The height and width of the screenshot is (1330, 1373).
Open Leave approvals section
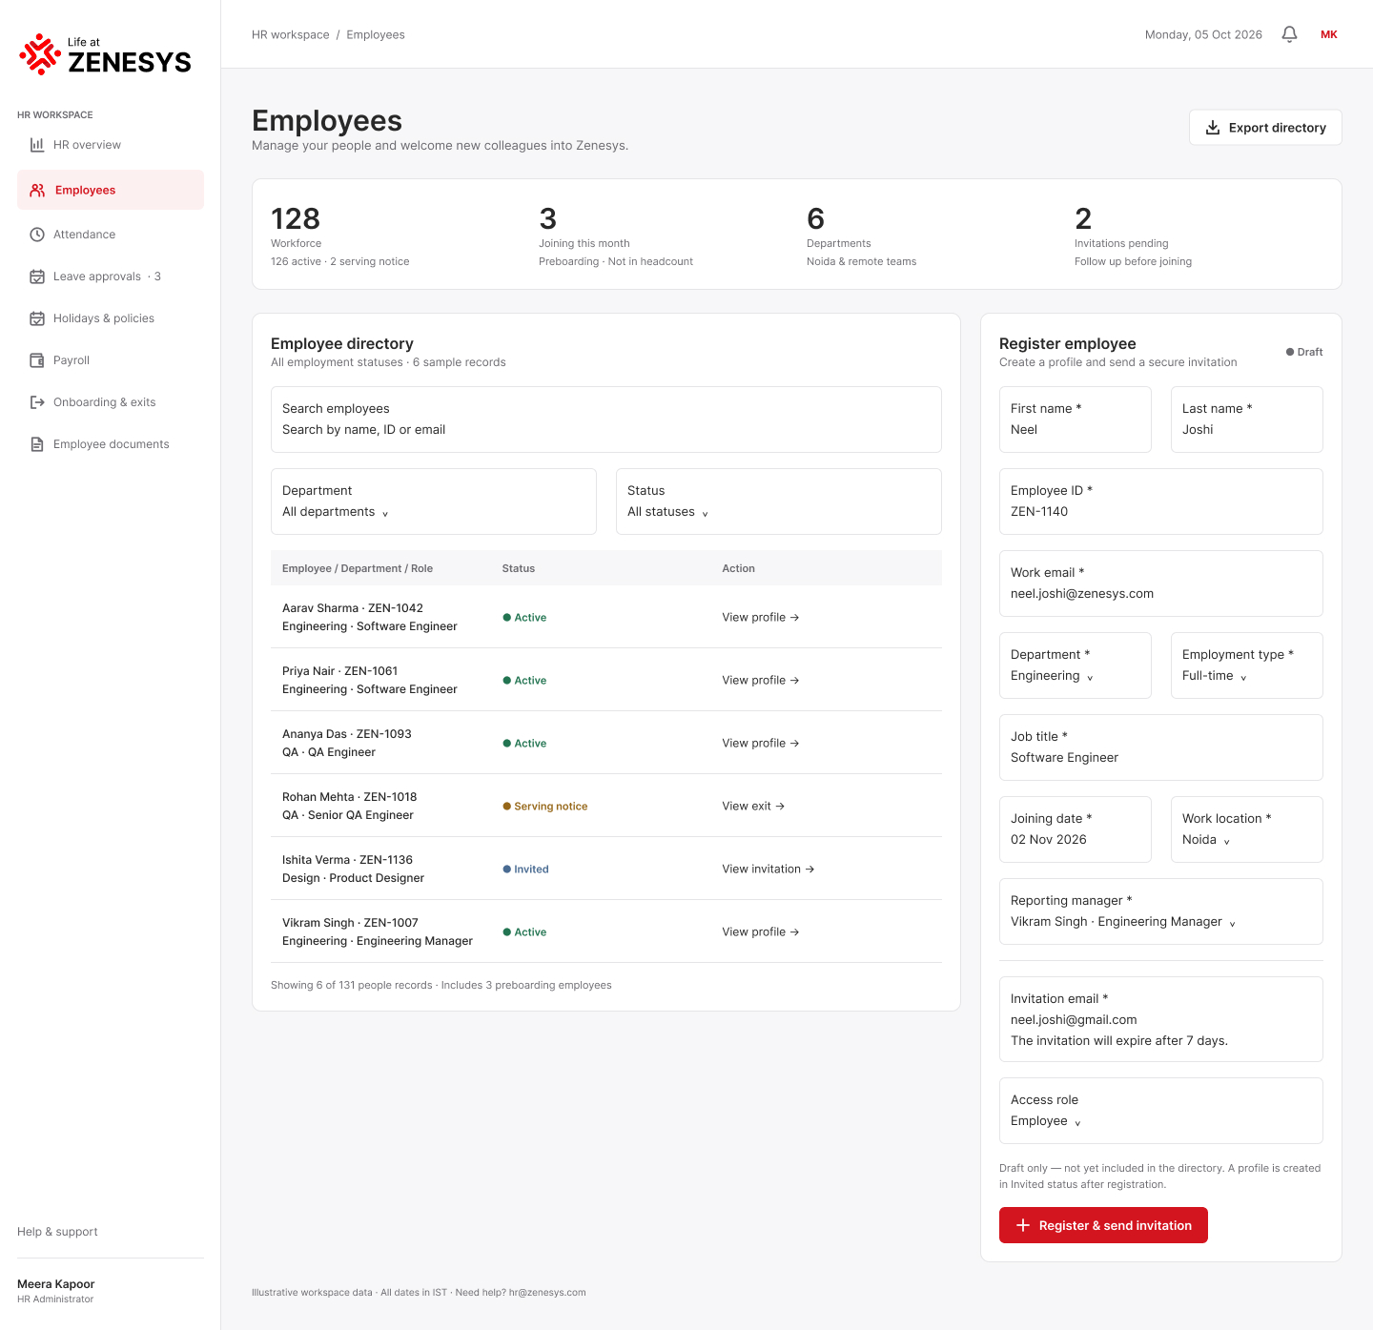click(x=111, y=276)
